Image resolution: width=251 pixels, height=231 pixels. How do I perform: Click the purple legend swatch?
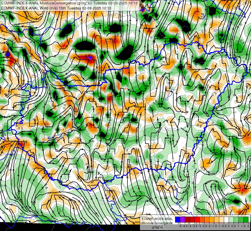[x=183, y=219]
